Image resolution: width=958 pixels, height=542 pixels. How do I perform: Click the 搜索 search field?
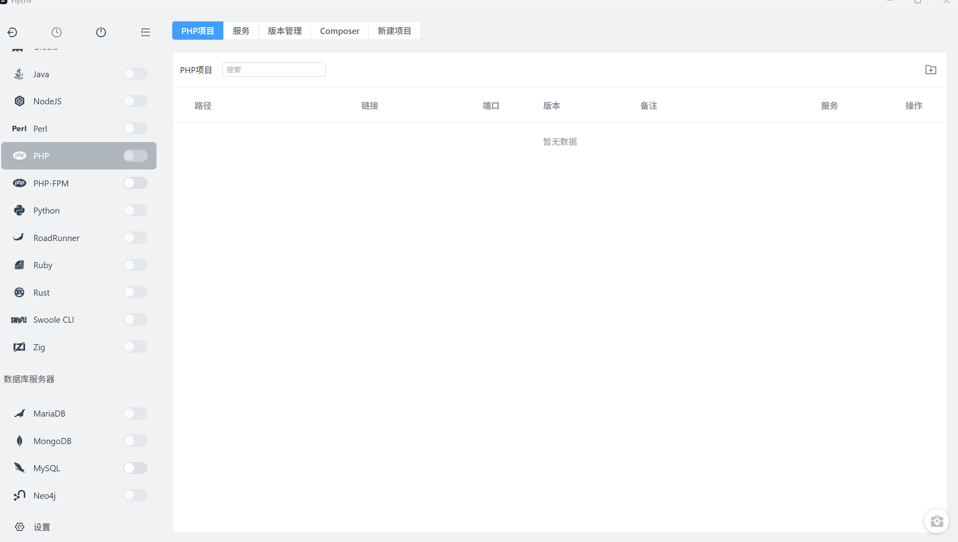274,70
